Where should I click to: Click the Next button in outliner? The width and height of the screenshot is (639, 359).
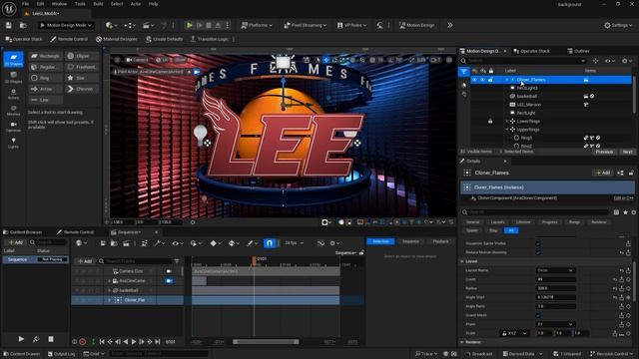[x=627, y=152]
